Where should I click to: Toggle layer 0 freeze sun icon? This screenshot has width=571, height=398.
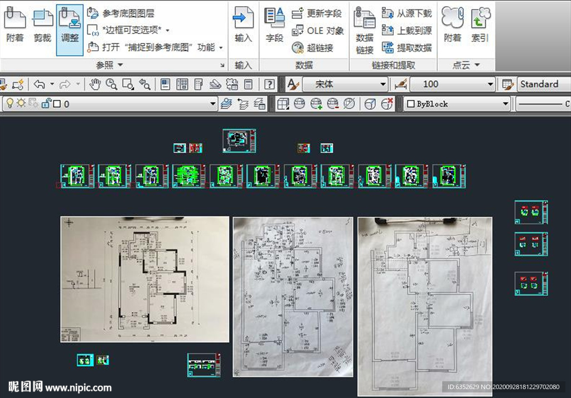(x=22, y=104)
